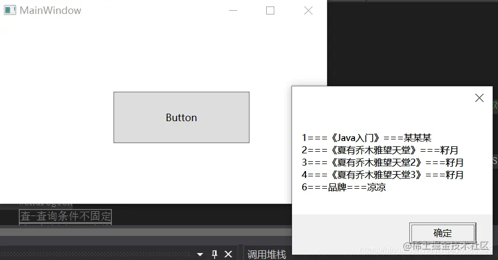The height and width of the screenshot is (260, 498).
Task: Close the message box dialog
Action: coord(479,98)
